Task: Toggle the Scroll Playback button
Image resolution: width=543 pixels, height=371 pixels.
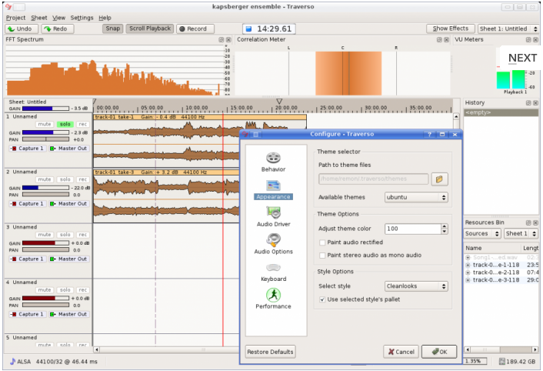Action: pos(150,28)
